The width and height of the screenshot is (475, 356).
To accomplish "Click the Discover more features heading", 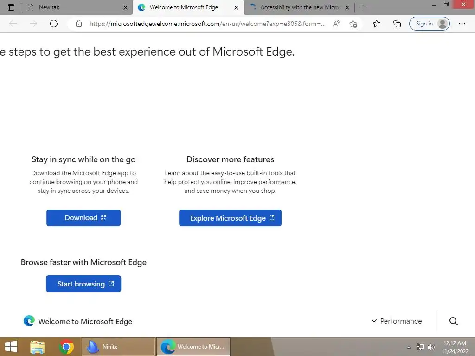I will [230, 159].
